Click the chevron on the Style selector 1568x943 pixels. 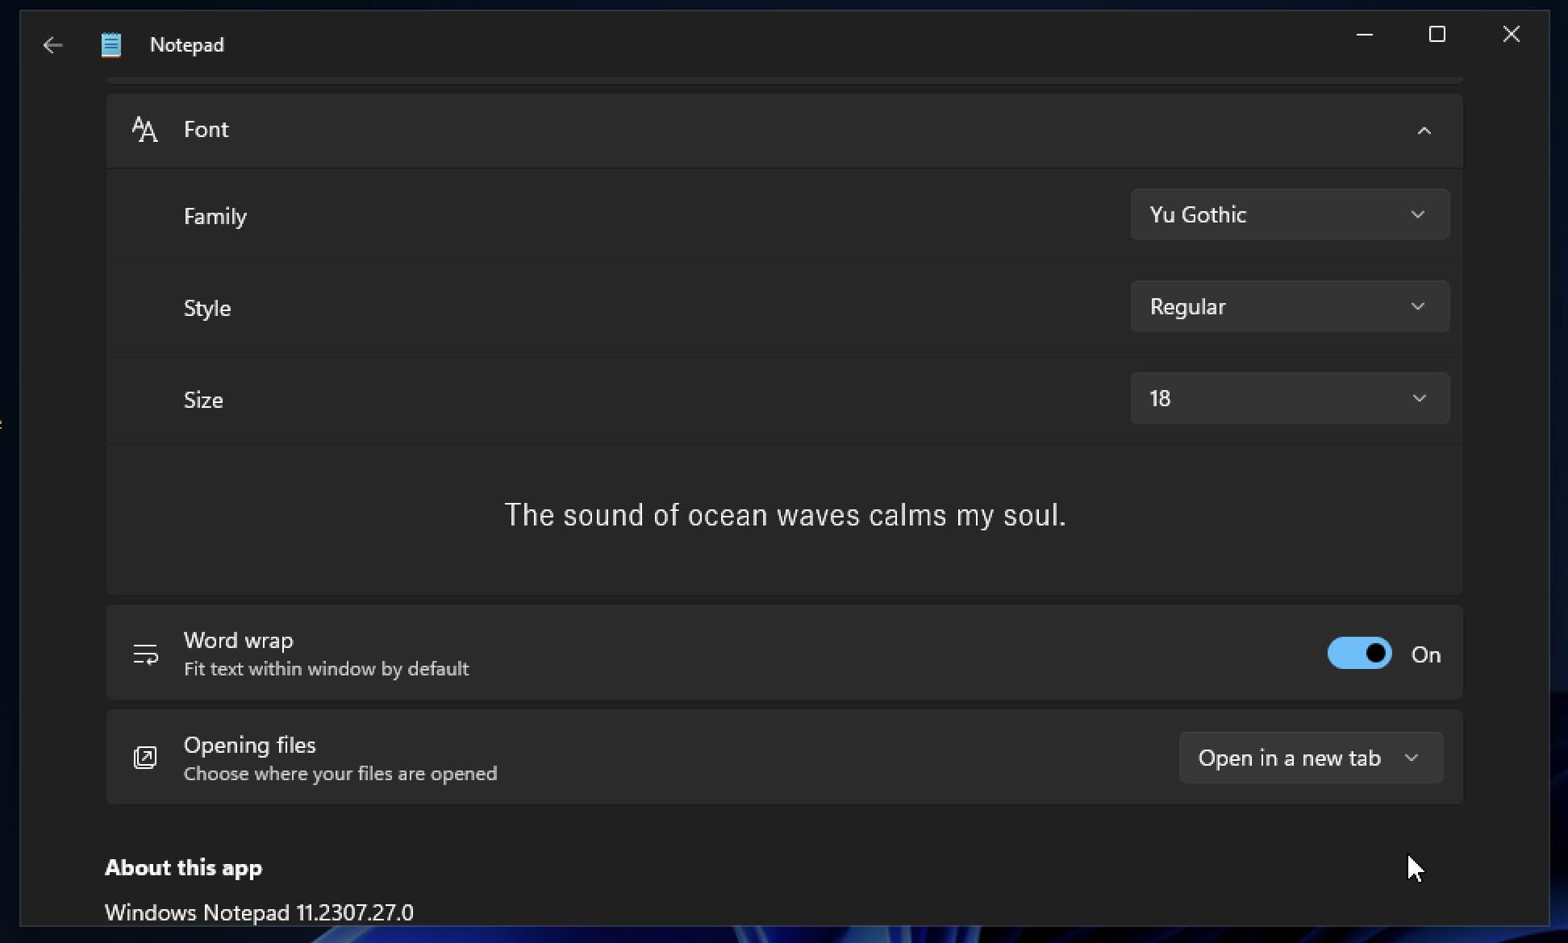[1419, 306]
